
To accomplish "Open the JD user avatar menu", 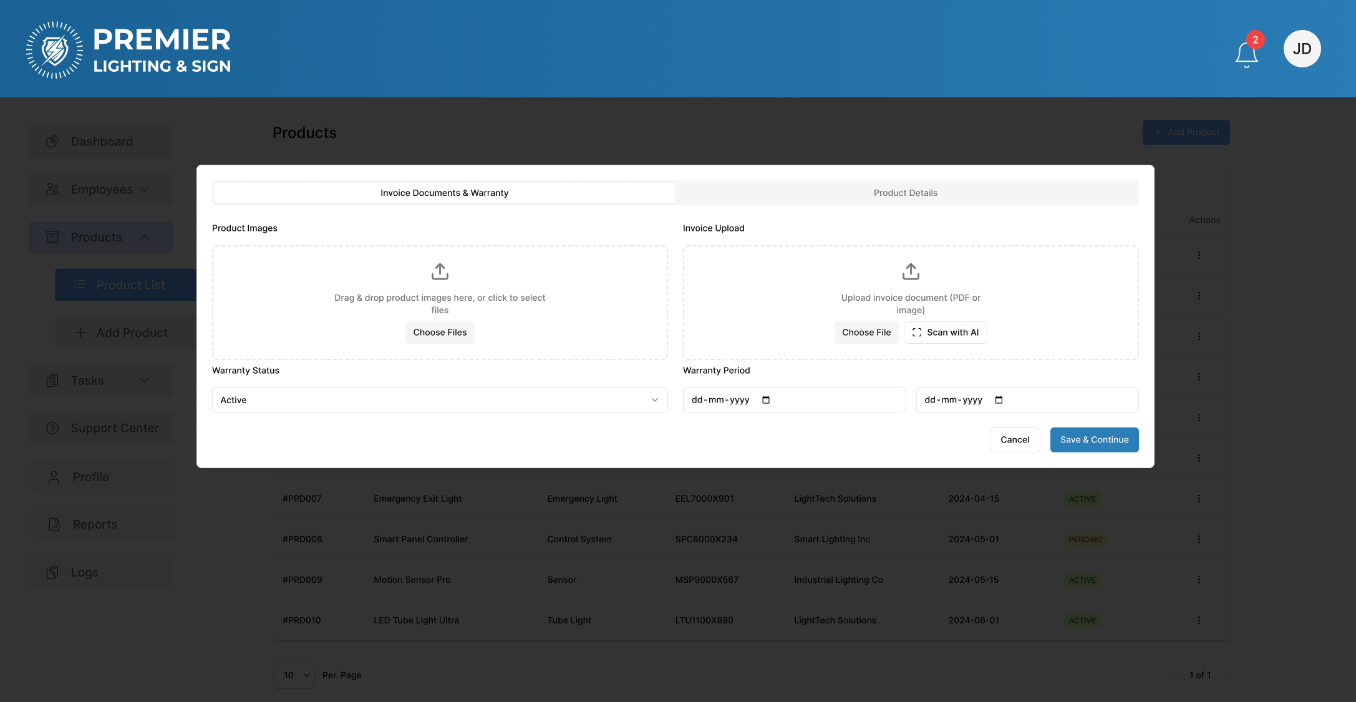I will [1302, 49].
